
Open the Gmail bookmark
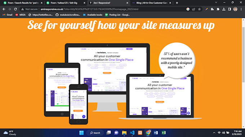8,15
